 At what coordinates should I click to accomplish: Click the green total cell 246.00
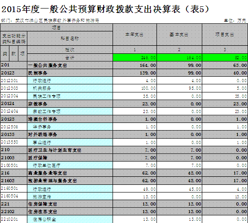coord(135,57)
